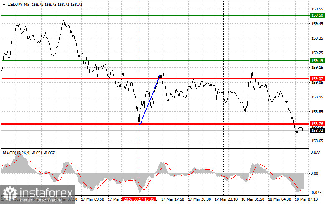Screen dimensions: 326x204
Task: Click the 159.15 price scale value
Action: tap(317, 68)
